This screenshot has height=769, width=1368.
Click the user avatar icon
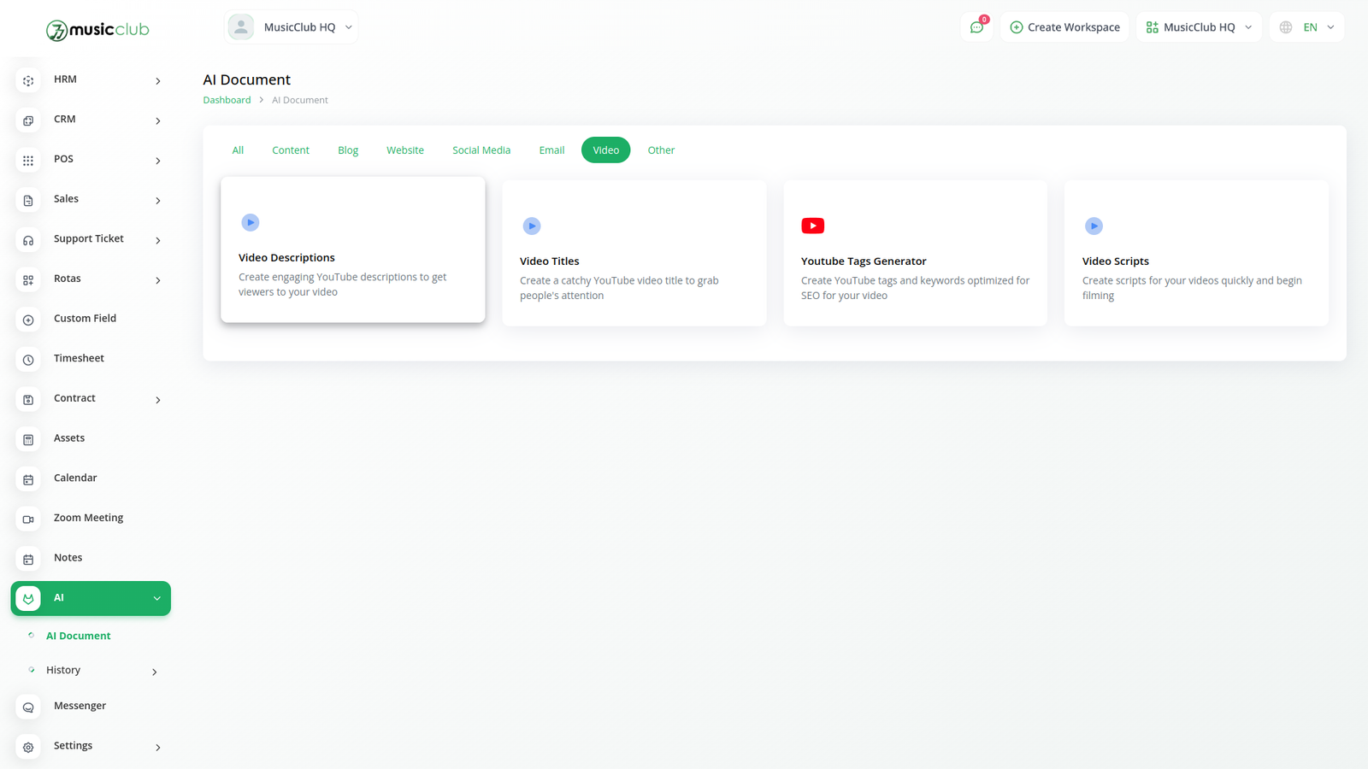tap(241, 27)
